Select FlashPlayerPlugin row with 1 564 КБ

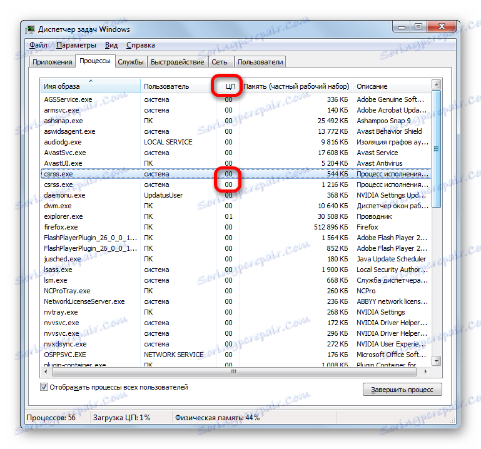pos(236,238)
